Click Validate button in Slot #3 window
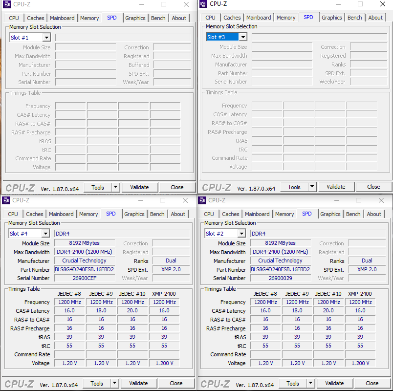The width and height of the screenshot is (393, 391). 336,187
